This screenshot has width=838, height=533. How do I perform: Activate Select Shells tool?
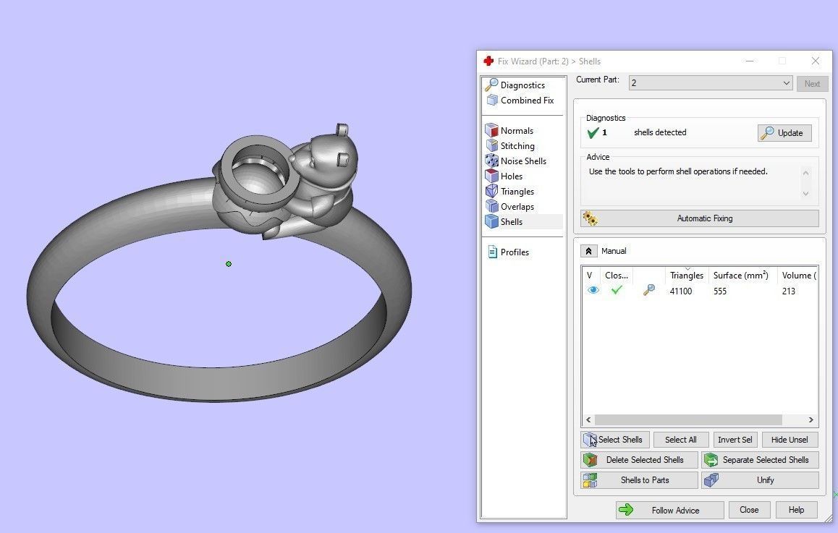(615, 440)
